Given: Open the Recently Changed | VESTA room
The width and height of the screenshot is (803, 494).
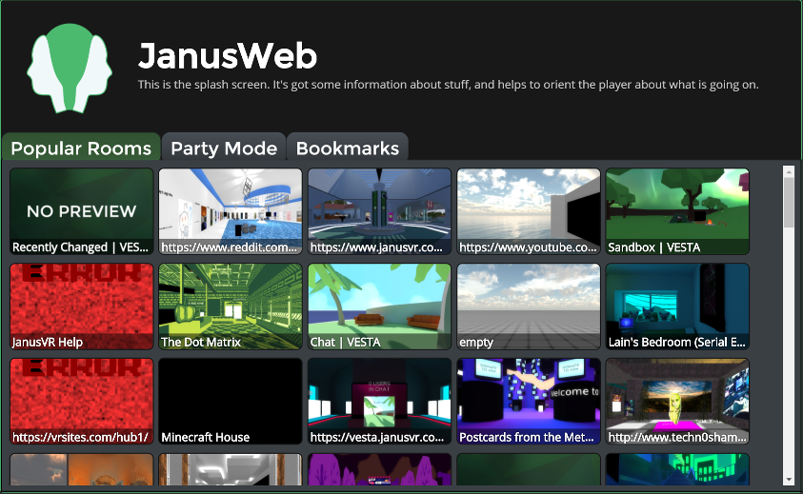Looking at the screenshot, I should click(81, 211).
